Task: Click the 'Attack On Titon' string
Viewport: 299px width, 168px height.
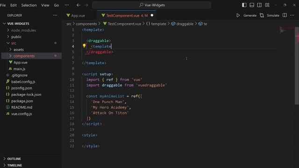Action: pos(110,113)
